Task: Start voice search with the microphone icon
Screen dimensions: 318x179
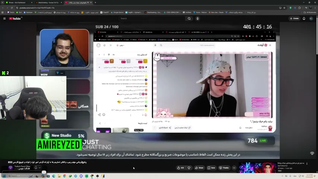Action: coord(198,19)
